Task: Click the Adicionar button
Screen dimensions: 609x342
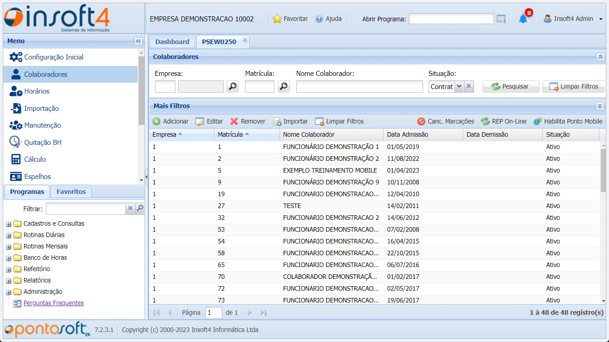Action: (170, 121)
